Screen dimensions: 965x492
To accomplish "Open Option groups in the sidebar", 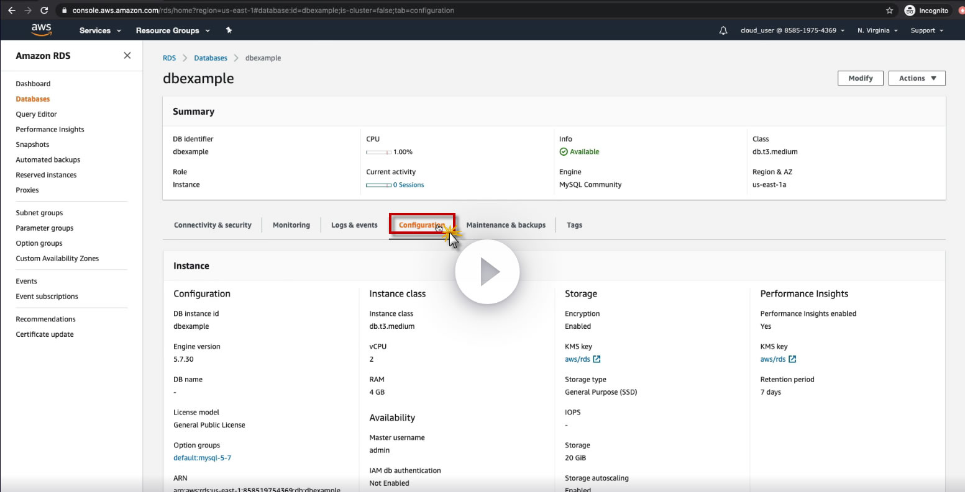I will (x=39, y=243).
